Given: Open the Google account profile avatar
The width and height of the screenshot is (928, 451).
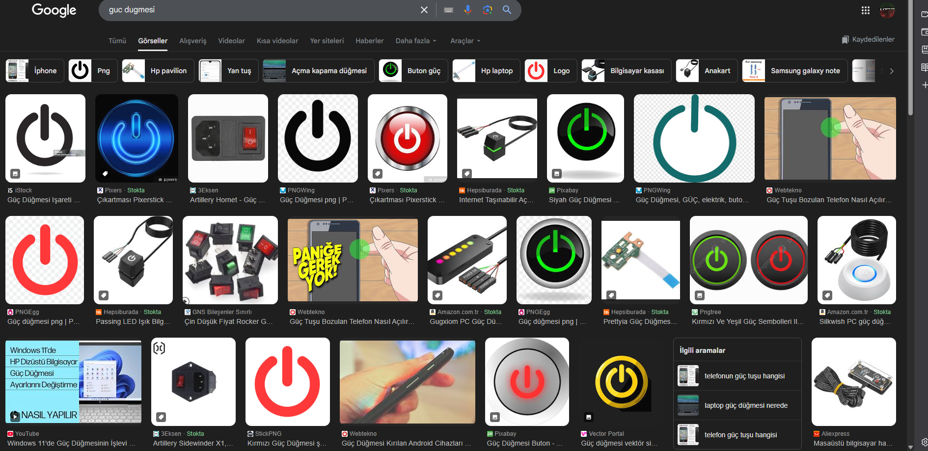Looking at the screenshot, I should point(887,10).
